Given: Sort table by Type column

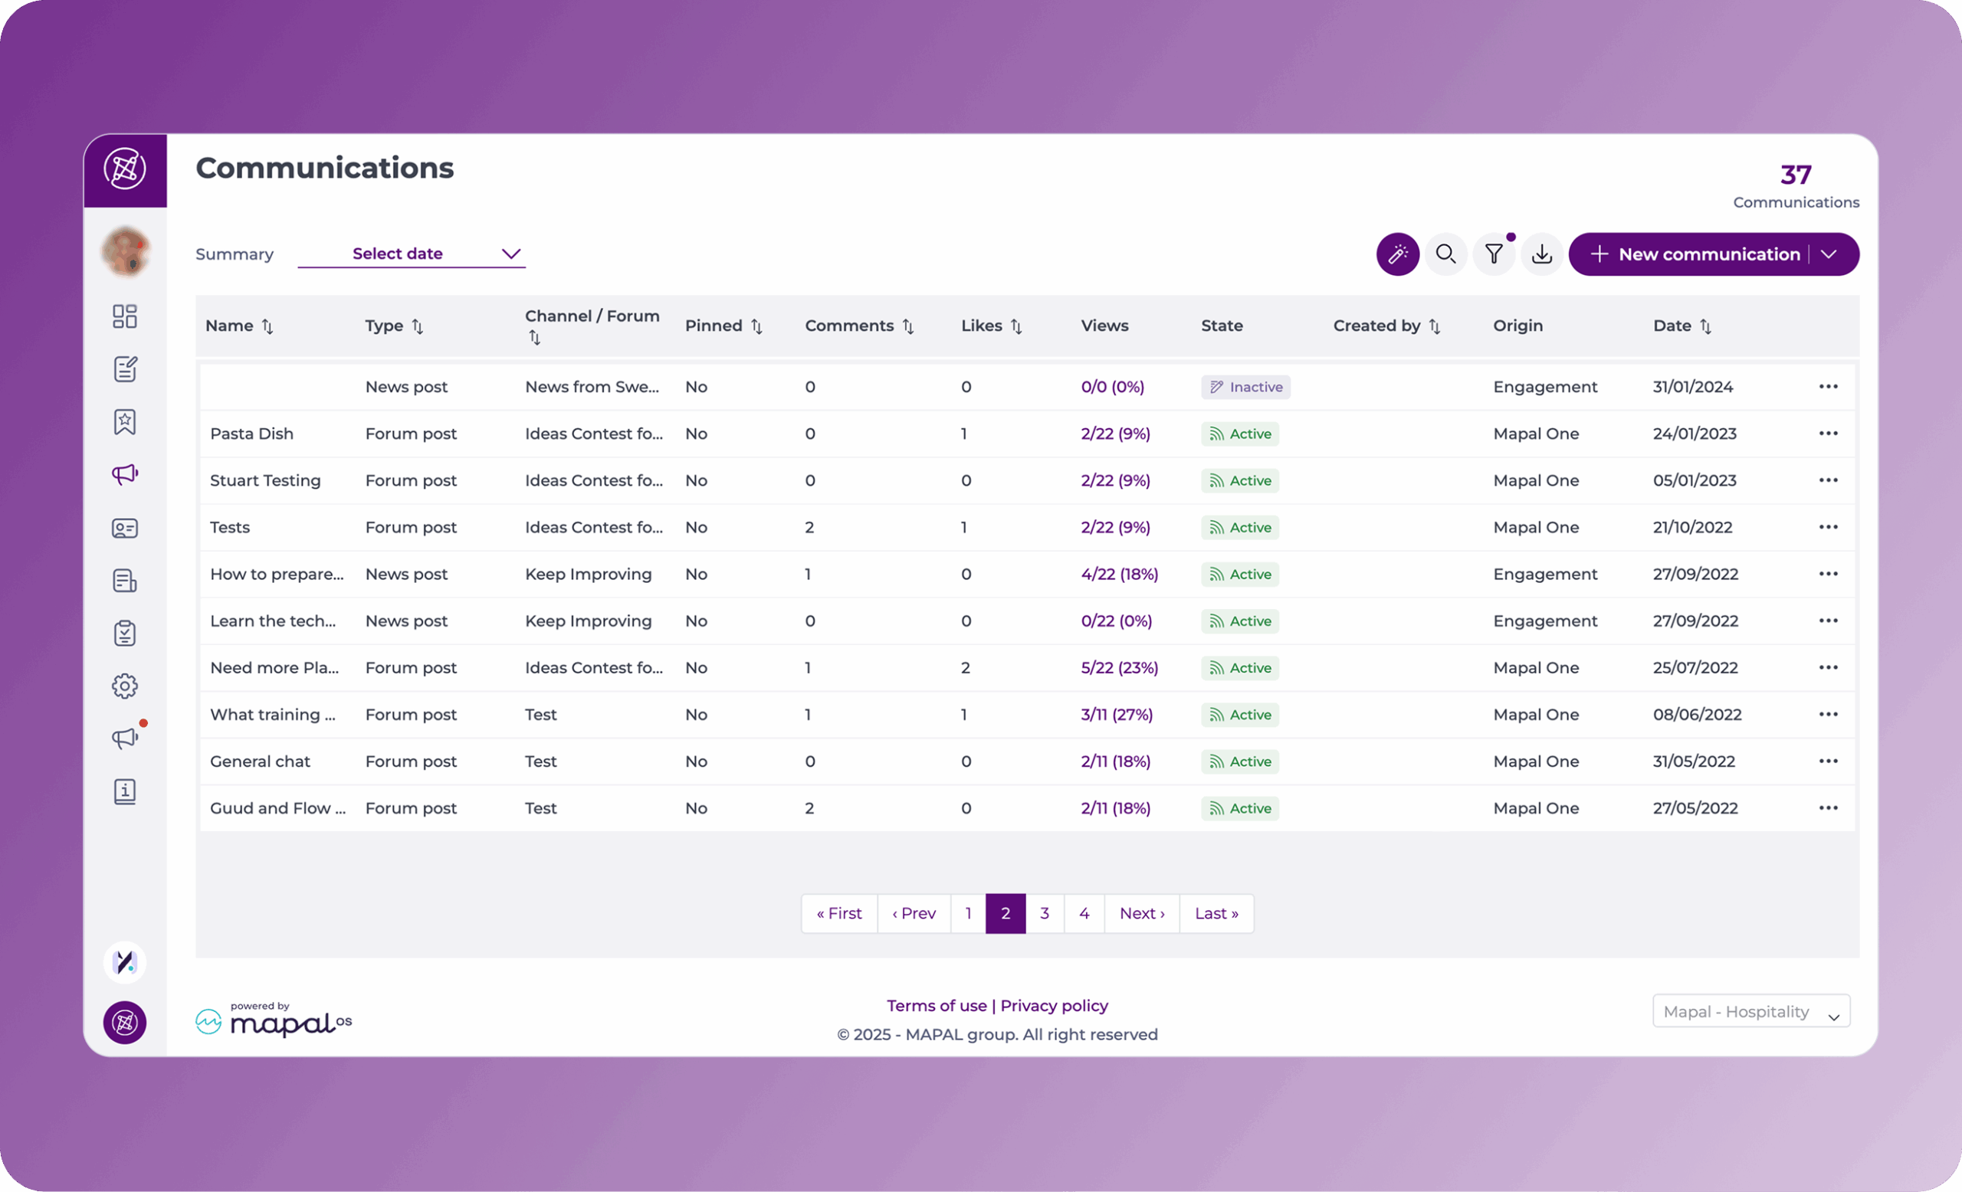Looking at the screenshot, I should pyautogui.click(x=417, y=326).
